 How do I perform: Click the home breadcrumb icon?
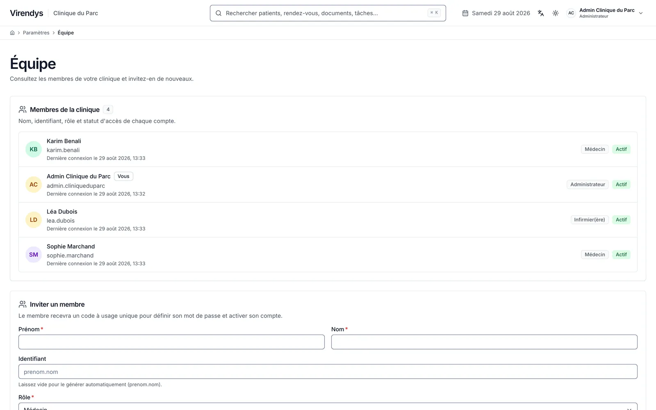12,33
